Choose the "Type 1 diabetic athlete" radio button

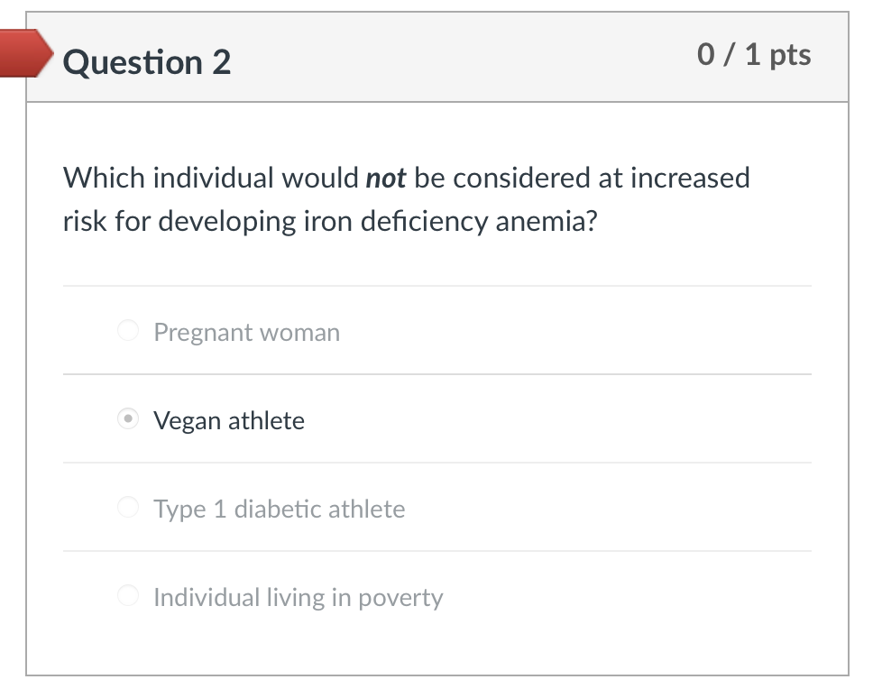128,509
